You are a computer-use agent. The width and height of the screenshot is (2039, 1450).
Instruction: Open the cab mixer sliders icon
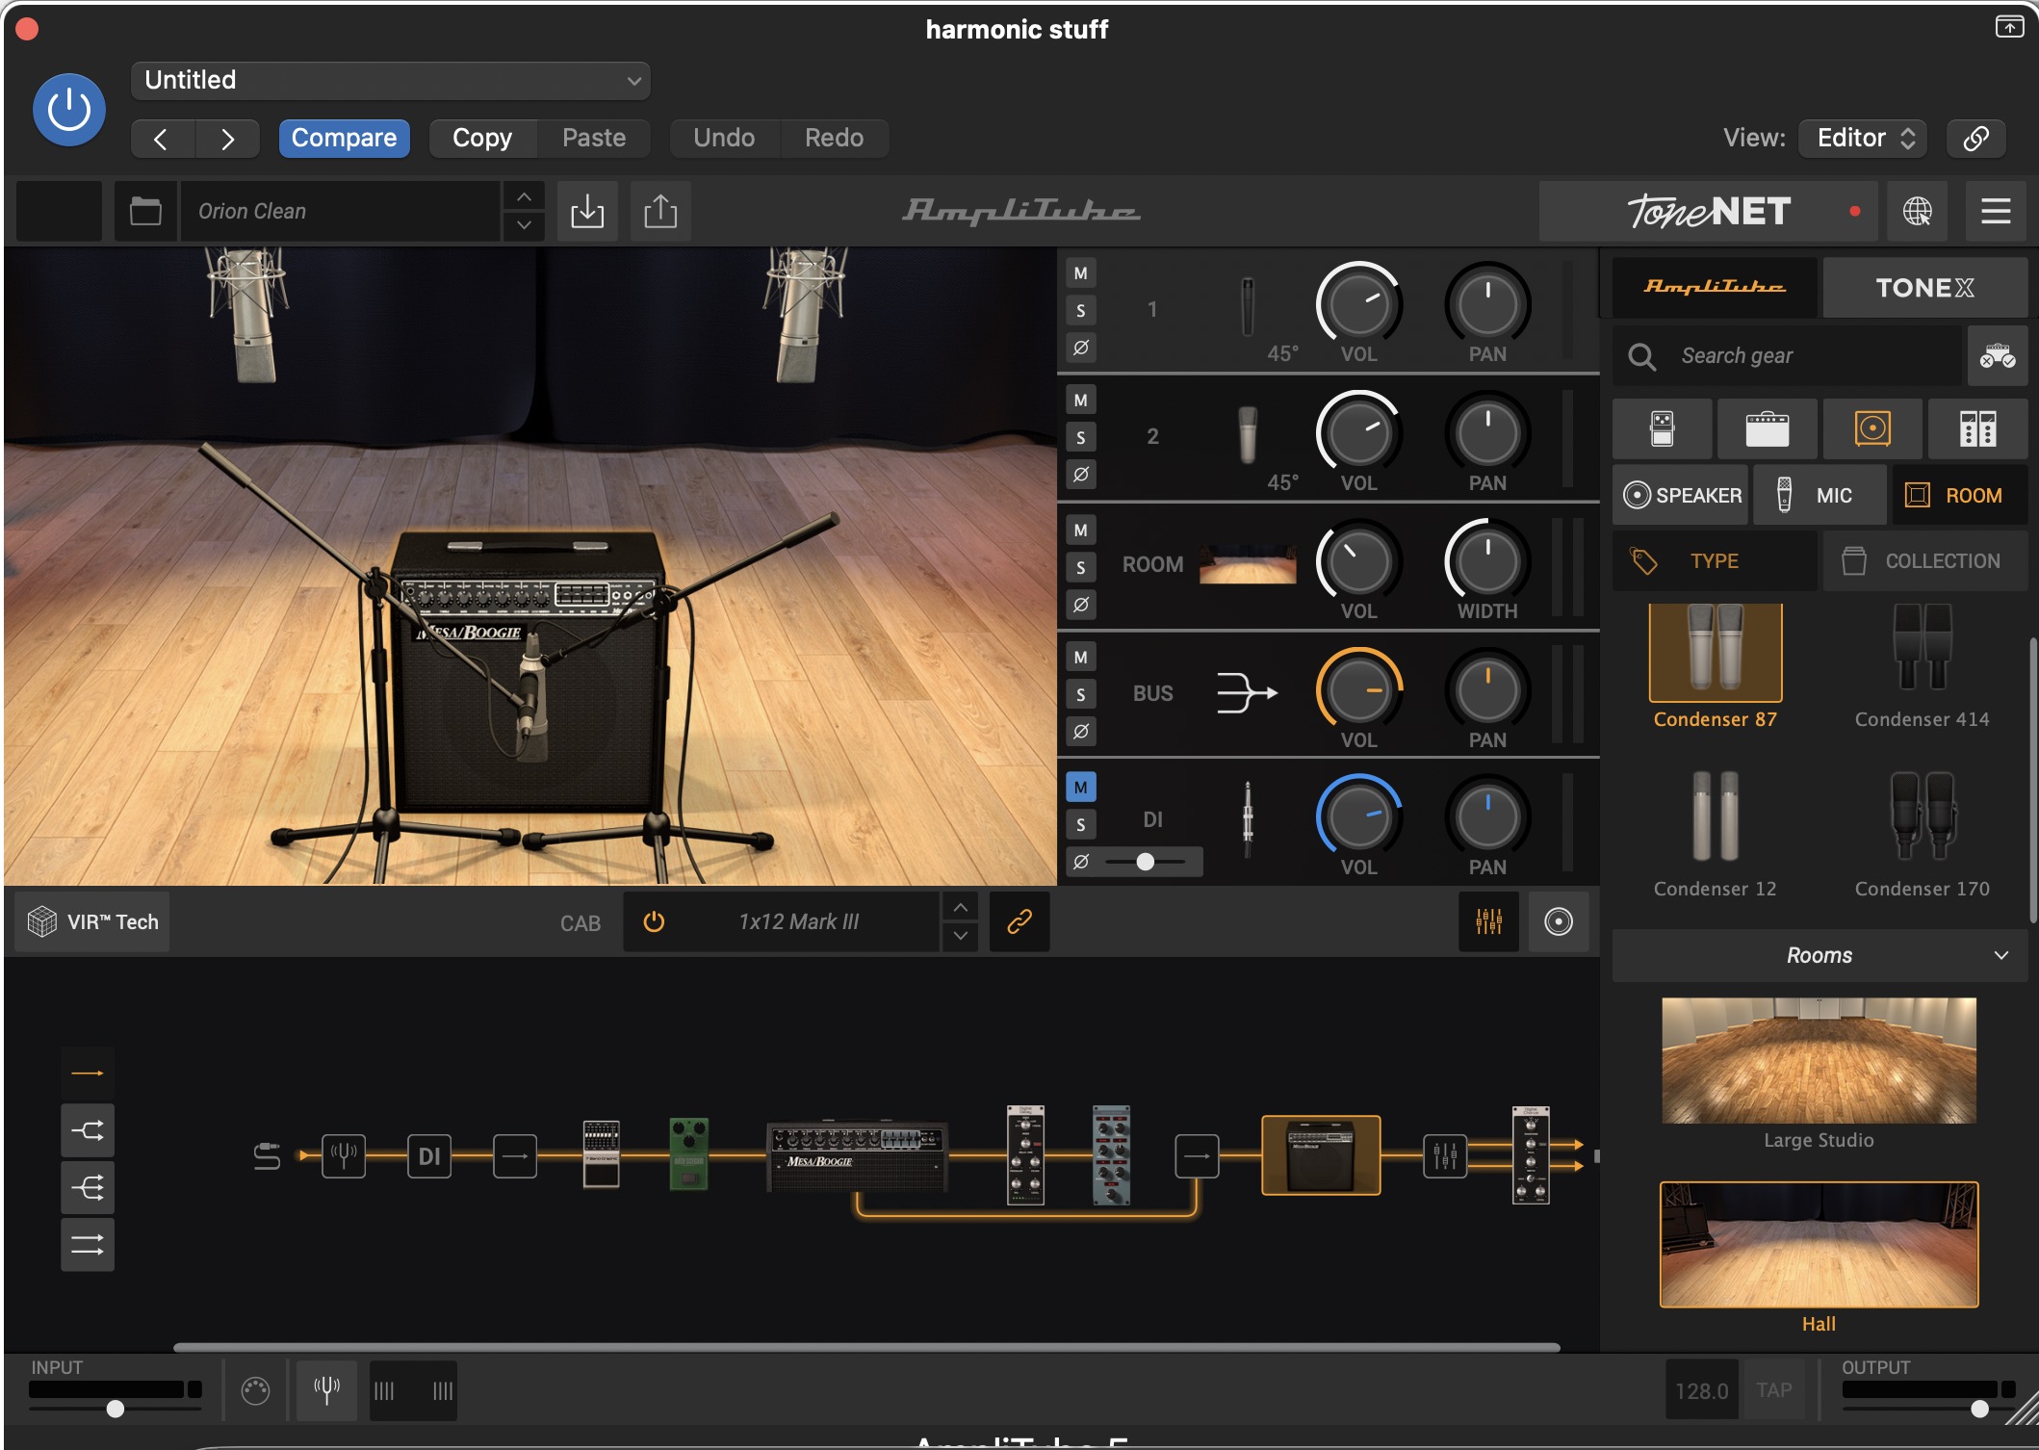tap(1488, 921)
